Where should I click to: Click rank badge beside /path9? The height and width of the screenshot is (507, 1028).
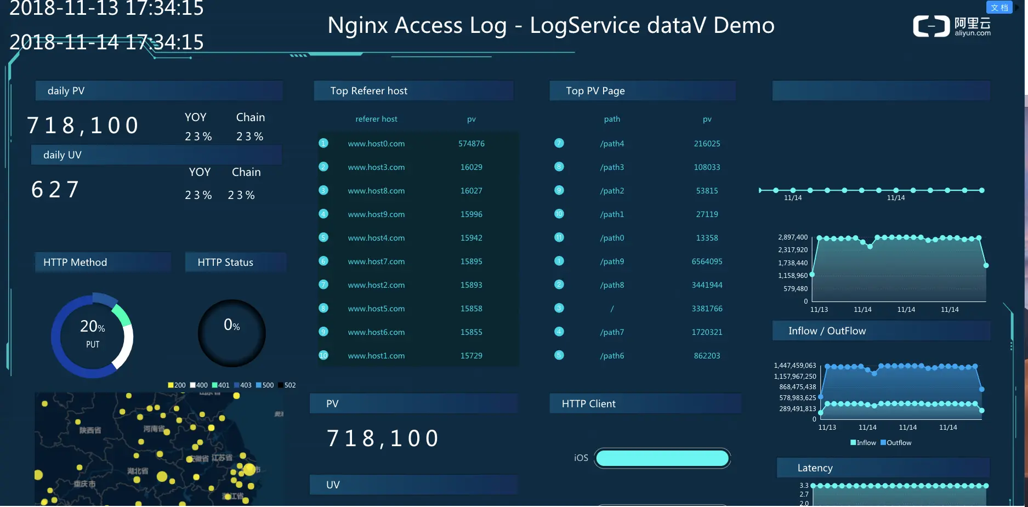tap(559, 261)
